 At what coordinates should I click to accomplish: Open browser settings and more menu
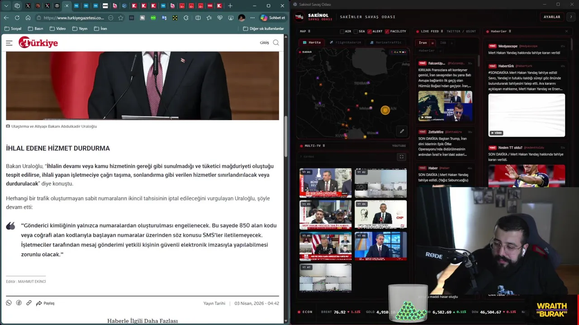(252, 18)
